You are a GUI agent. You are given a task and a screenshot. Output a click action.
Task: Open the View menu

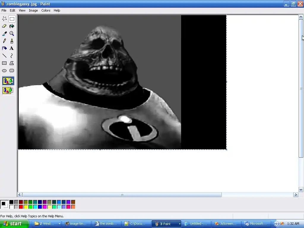[x=22, y=10]
